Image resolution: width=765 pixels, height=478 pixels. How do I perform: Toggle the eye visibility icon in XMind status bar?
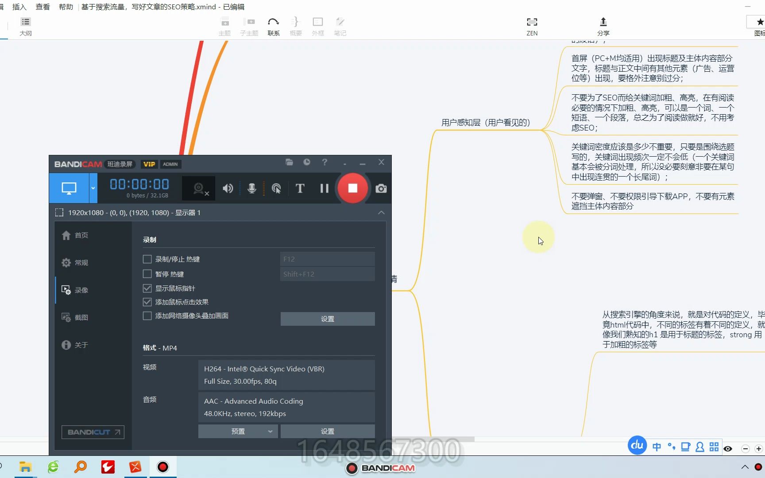[x=728, y=449]
